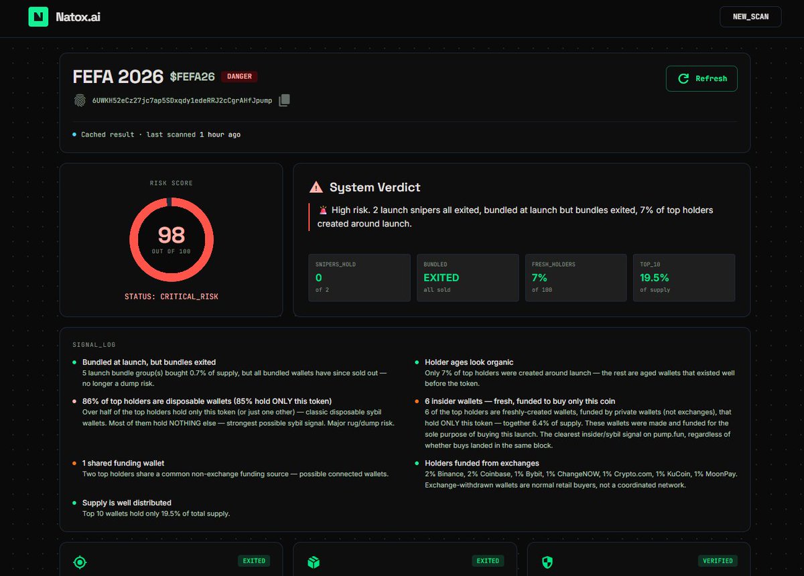Click the fingerprint icon beside address
804x576 pixels.
pyautogui.click(x=80, y=100)
